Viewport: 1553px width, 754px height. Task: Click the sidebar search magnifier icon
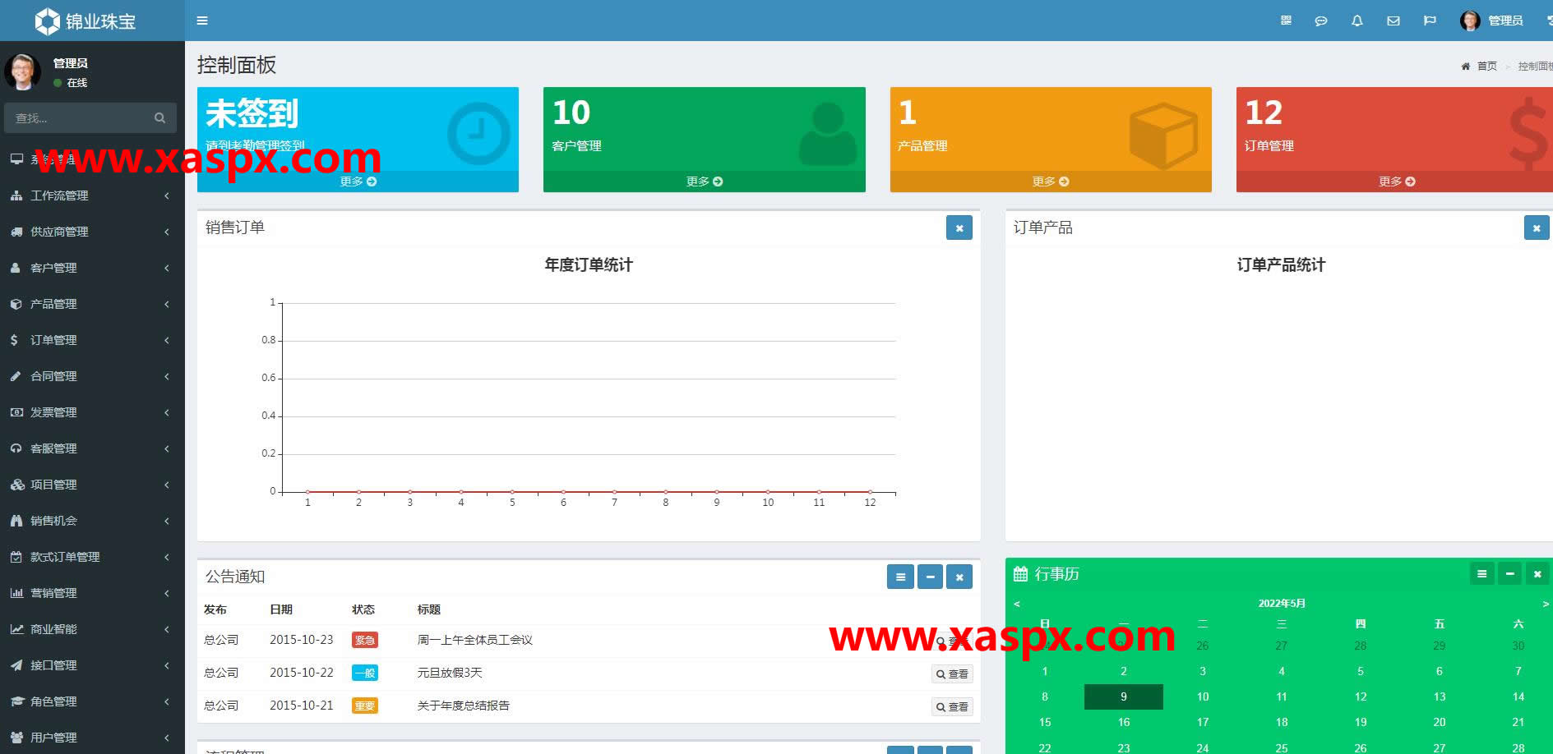(159, 118)
